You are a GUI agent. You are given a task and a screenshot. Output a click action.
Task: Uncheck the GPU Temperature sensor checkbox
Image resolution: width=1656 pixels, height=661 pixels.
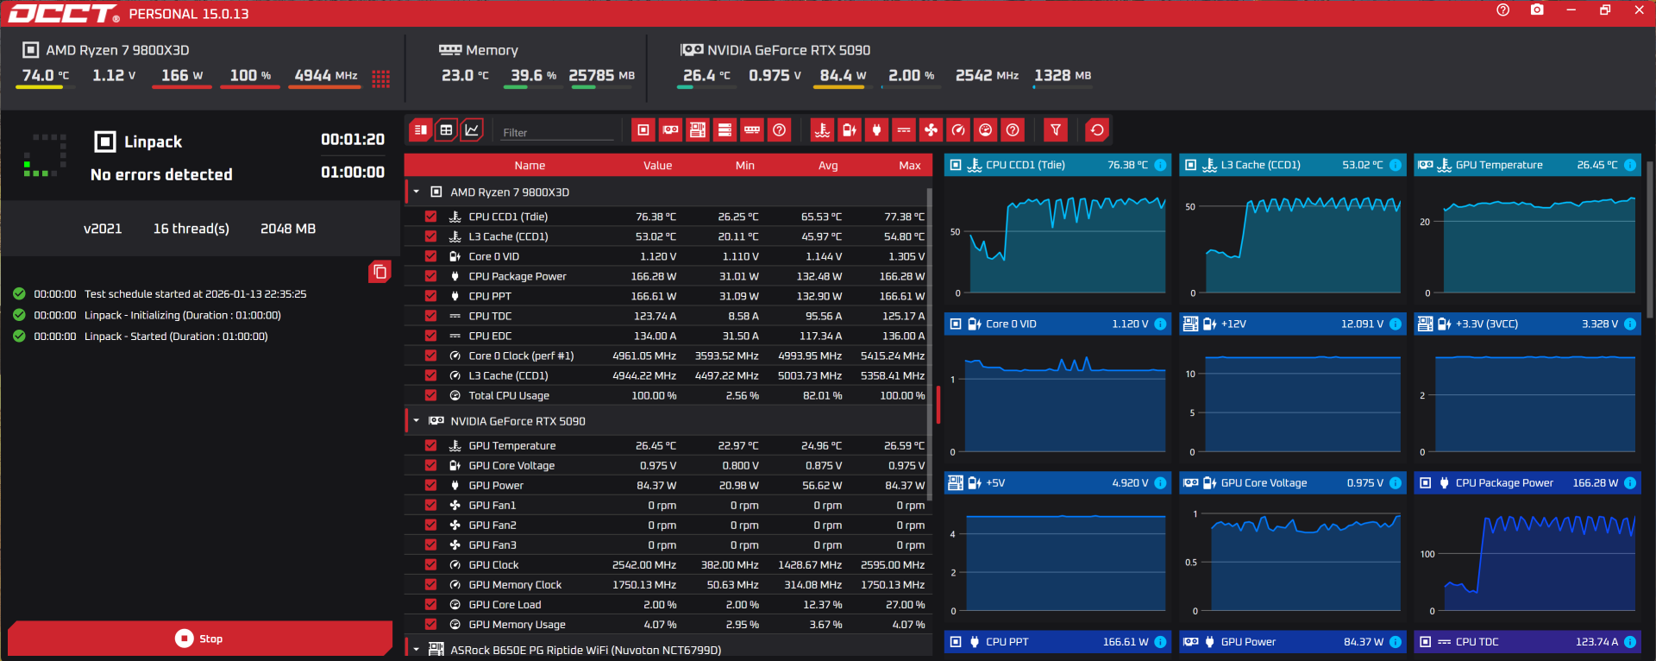(x=430, y=445)
